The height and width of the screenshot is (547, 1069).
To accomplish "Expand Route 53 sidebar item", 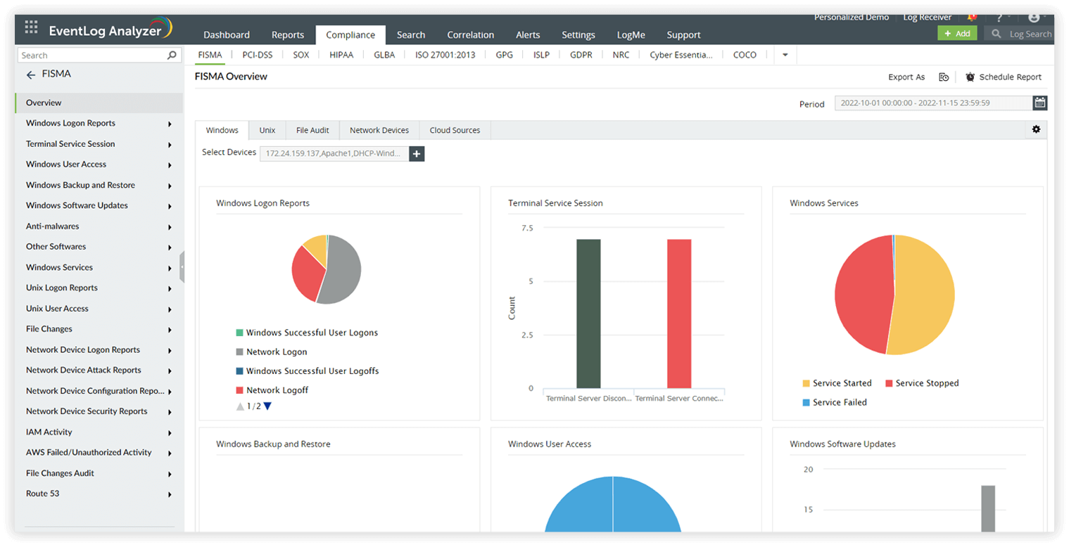I will 170,495.
